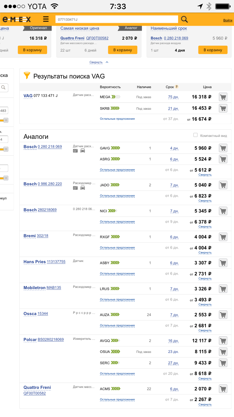This screenshot has height=417, width=234.
Task: Open Bremi 302/18 part number link
Action: tap(42, 236)
